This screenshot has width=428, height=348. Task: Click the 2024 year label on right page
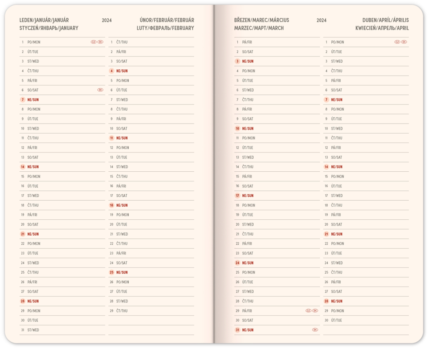(x=321, y=20)
